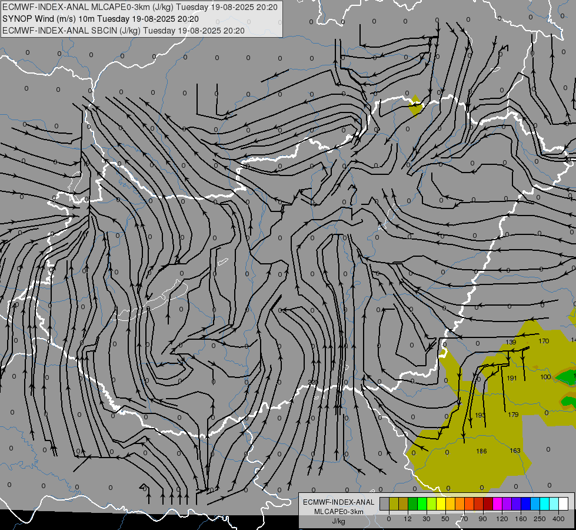Screen dimensions: 576x530
Task: Click the legend scale label '90'
Action: tap(482, 519)
